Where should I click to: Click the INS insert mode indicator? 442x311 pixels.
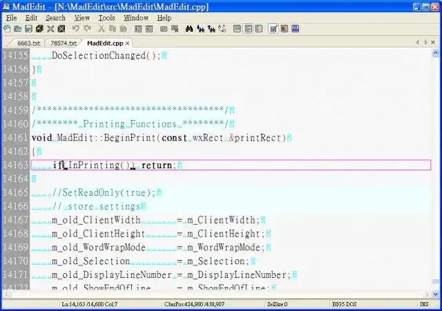tap(424, 304)
